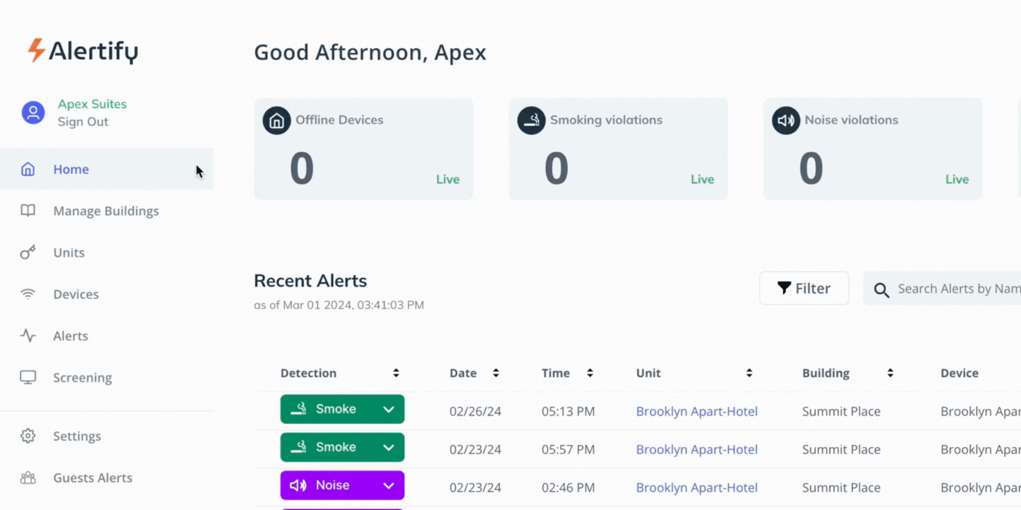Expand the 02/26/24 Smoke alert dropdown
This screenshot has height=510, width=1021.
tap(388, 410)
